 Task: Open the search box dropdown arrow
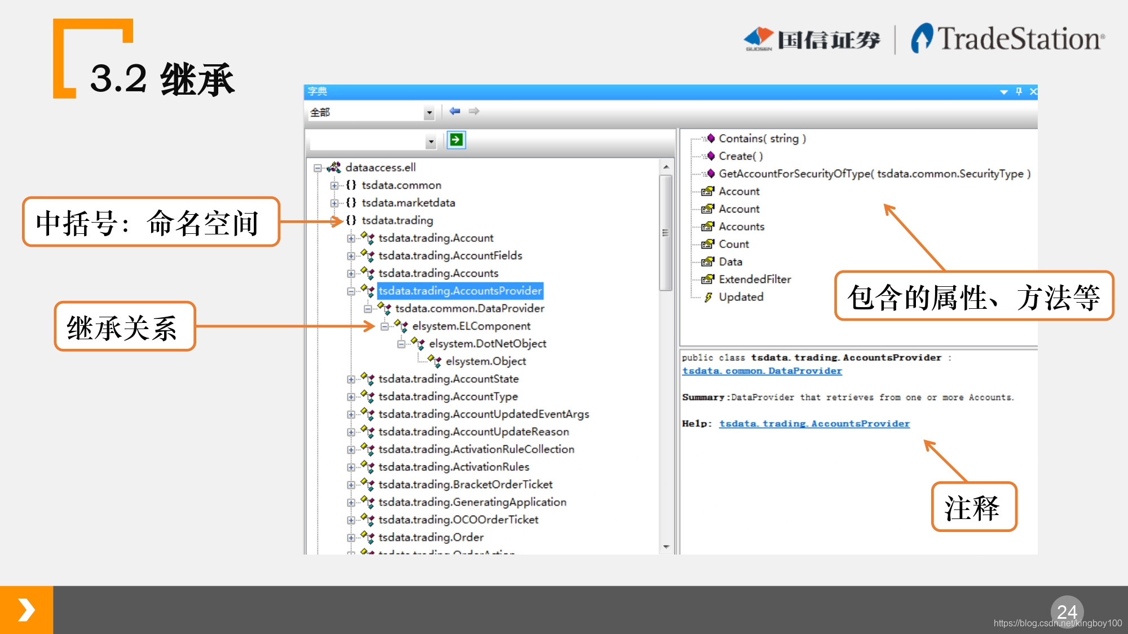coord(431,142)
